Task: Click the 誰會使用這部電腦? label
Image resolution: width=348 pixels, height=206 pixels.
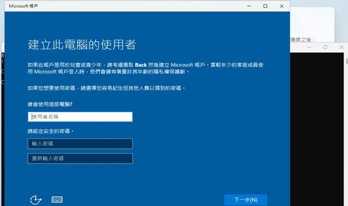Action: [50, 104]
